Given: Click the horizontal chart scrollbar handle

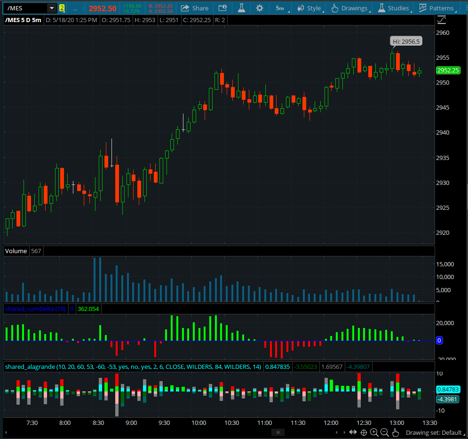Looking at the screenshot, I should pos(278,432).
